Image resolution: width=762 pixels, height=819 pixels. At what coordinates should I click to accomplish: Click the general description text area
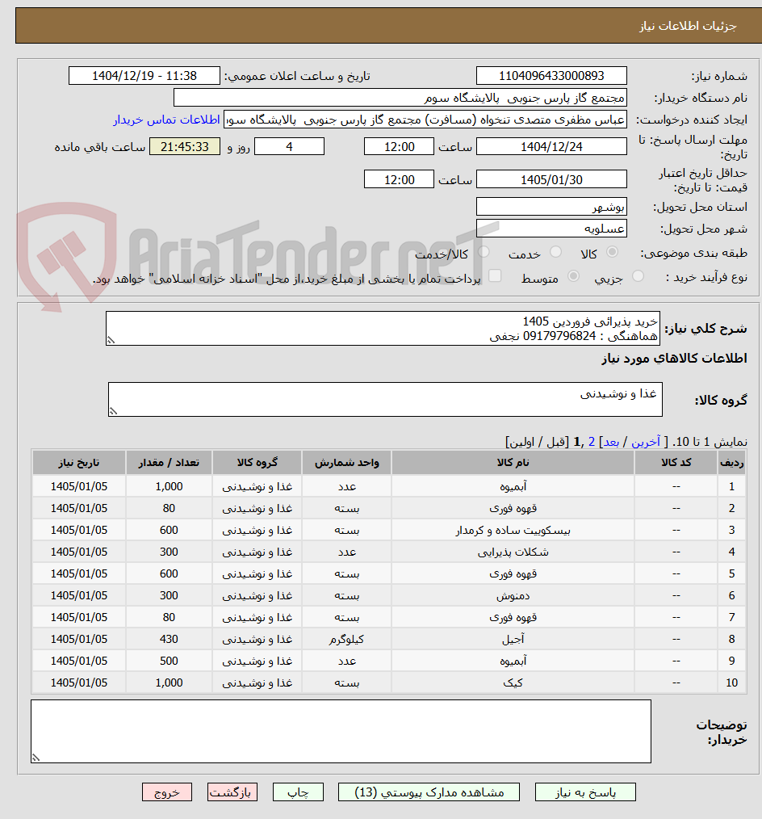click(x=383, y=329)
